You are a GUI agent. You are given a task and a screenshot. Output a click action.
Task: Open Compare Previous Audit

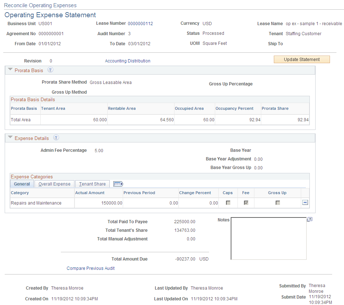pos(90,268)
